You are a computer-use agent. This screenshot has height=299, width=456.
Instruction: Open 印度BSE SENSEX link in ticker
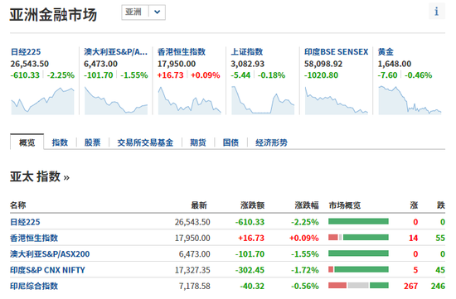336,52
